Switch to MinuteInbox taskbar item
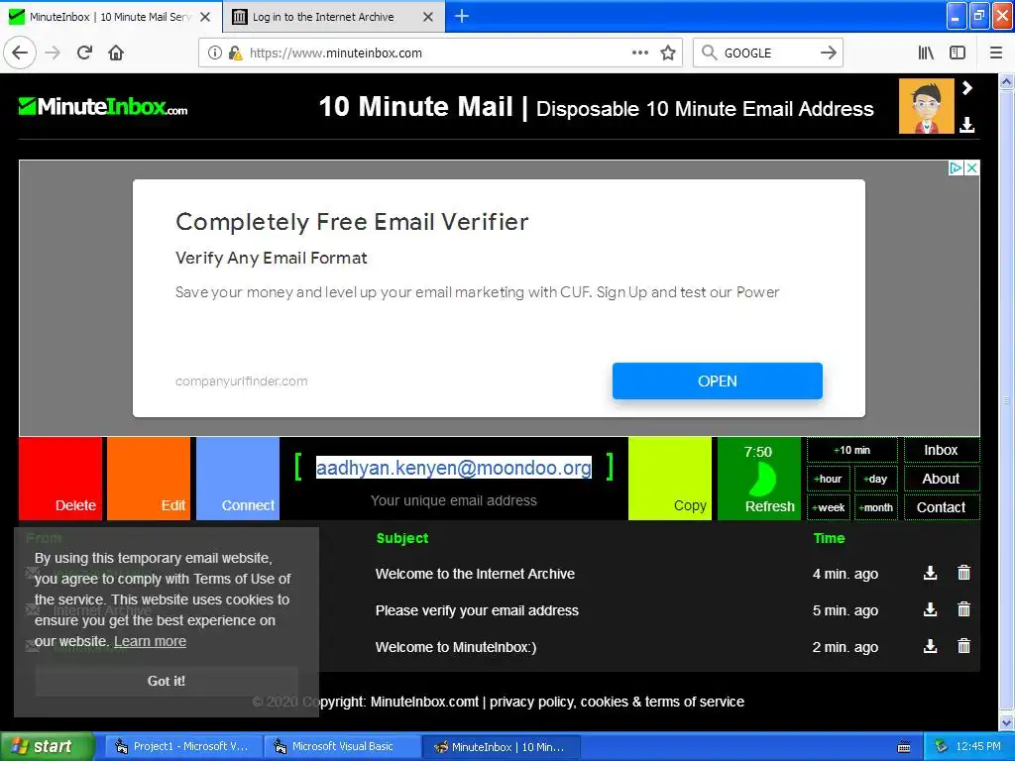This screenshot has width=1015, height=761. click(501, 746)
